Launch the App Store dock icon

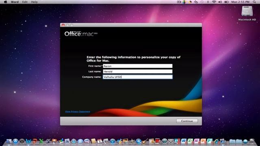pos(15,141)
